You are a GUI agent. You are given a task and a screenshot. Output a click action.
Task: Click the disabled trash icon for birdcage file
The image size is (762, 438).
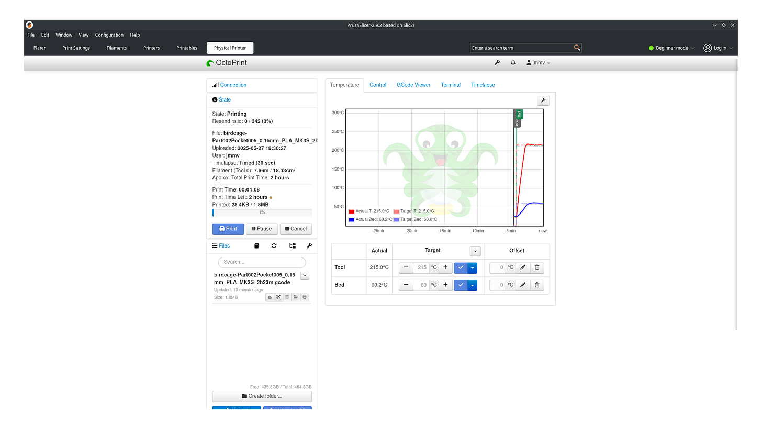tap(287, 297)
